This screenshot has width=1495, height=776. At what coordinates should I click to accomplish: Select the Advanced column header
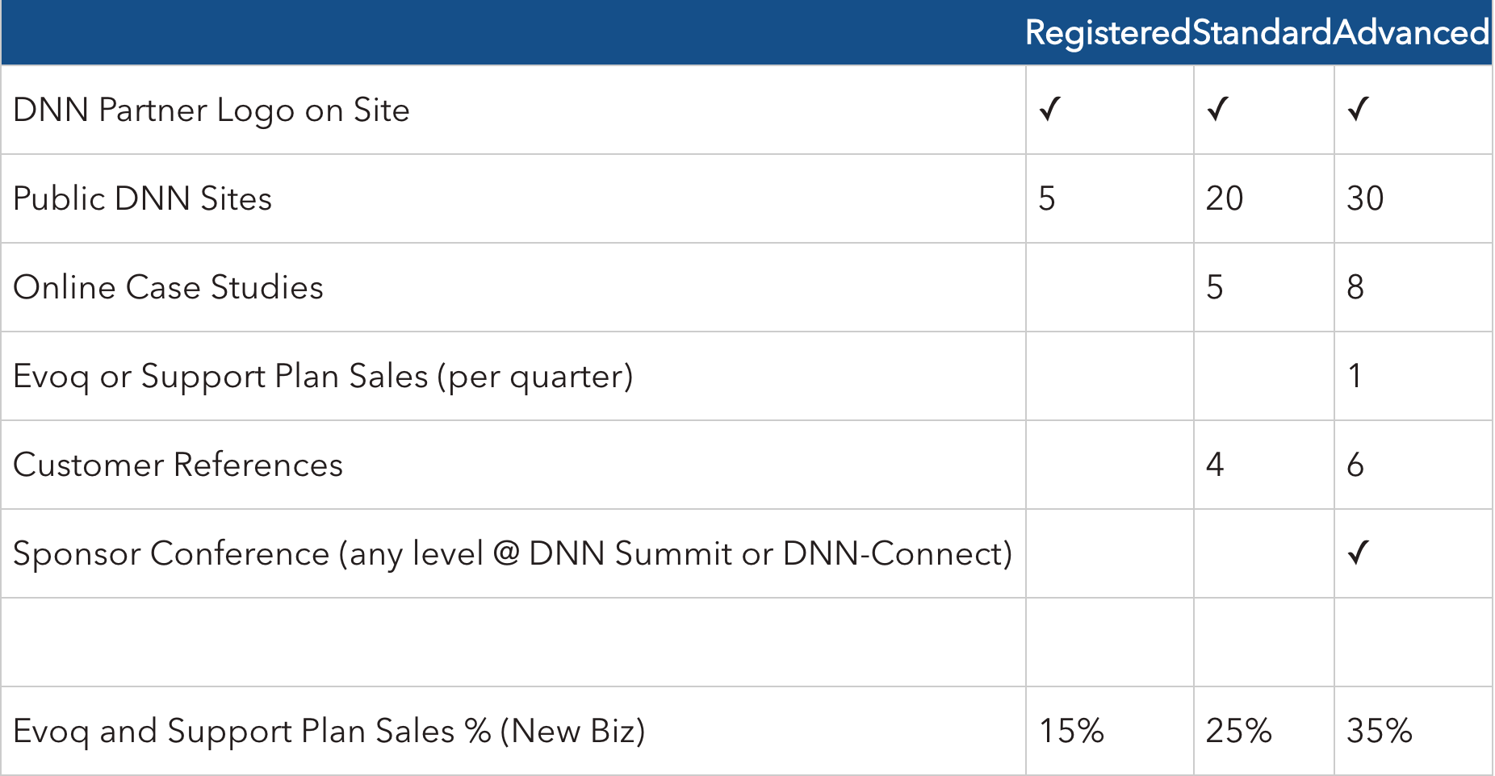(x=1411, y=33)
